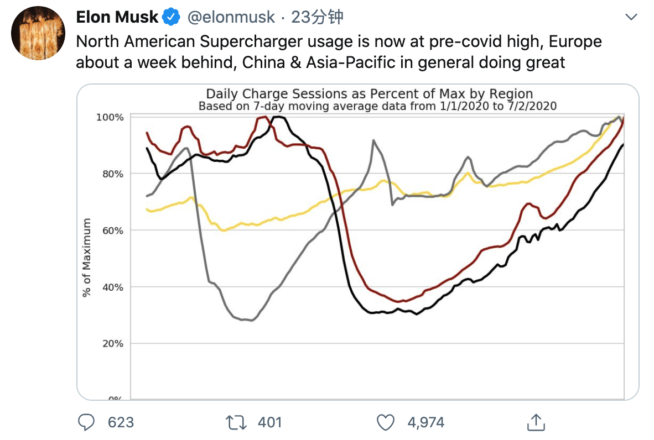Open the Elon Musk display name link
654x440 pixels.
click(x=117, y=18)
